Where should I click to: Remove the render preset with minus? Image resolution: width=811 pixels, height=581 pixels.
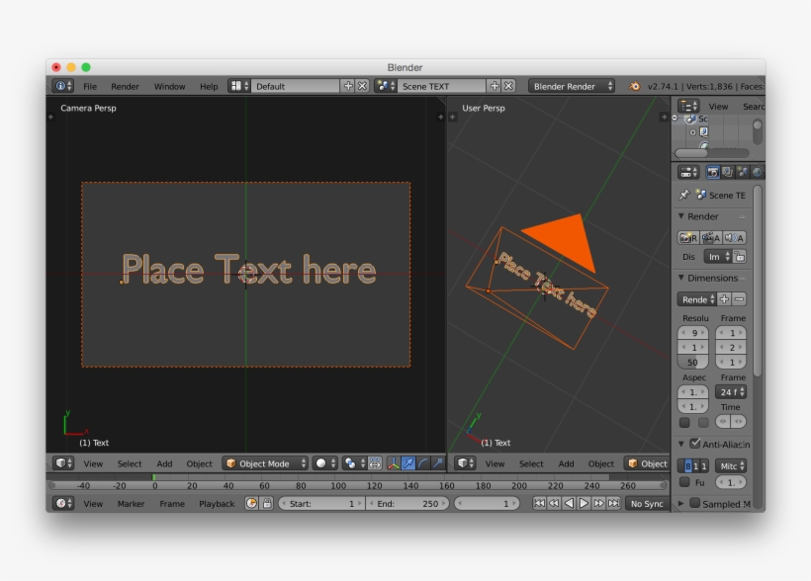740,299
